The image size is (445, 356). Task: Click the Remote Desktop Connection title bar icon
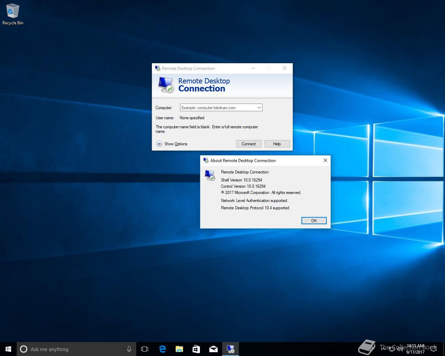pyautogui.click(x=157, y=68)
